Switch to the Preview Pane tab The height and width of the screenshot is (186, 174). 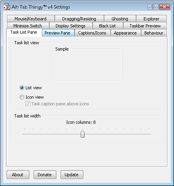[x=58, y=33]
